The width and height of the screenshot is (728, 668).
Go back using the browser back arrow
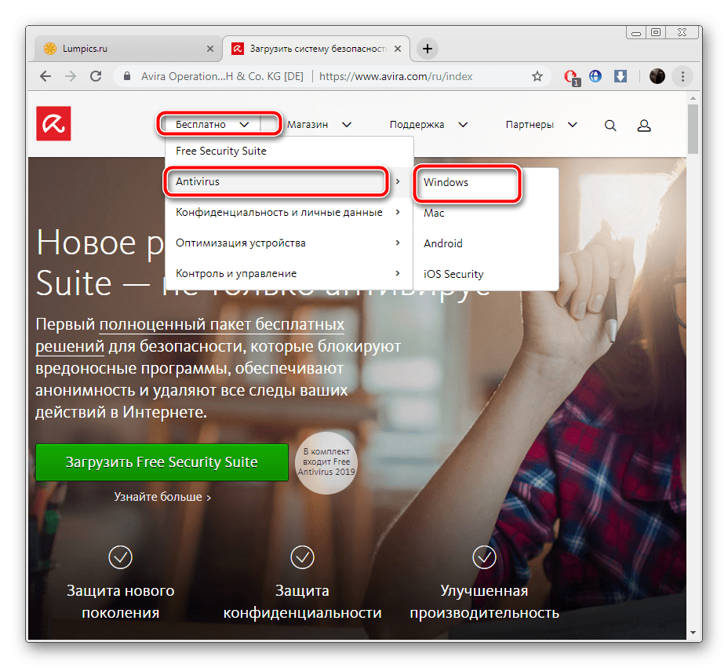pyautogui.click(x=45, y=77)
